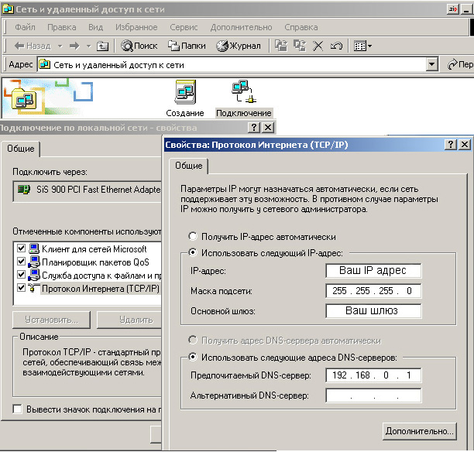Click the Поиск (Search) toolbar icon

pyautogui.click(x=139, y=46)
